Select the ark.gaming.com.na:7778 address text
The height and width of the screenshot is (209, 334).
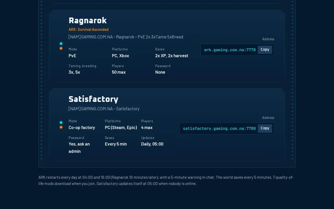pos(230,50)
